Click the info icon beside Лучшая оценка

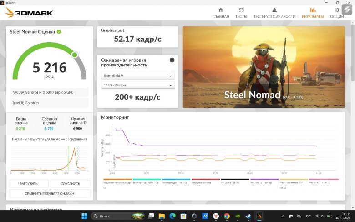(85, 123)
